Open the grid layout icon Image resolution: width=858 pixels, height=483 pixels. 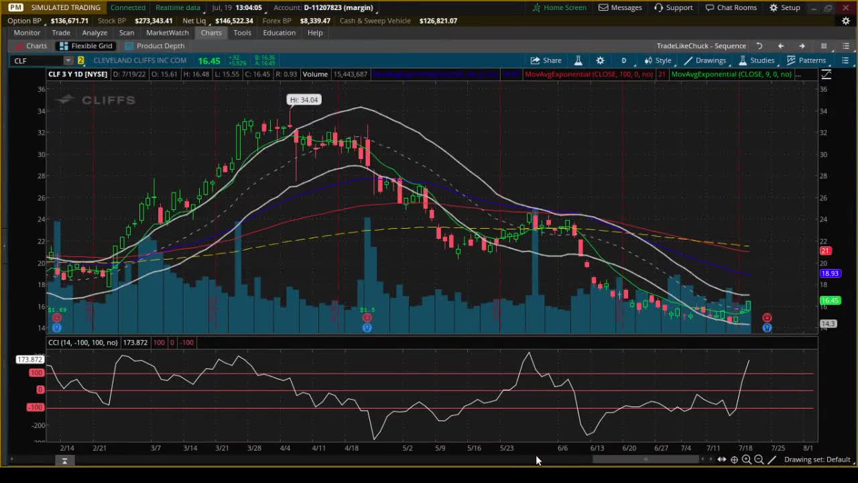tap(824, 46)
